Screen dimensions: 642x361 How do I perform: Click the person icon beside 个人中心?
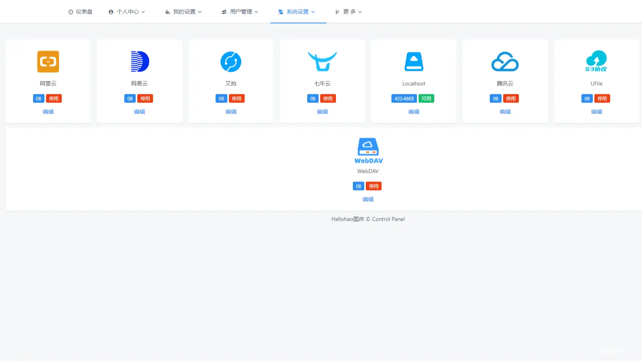(x=111, y=12)
